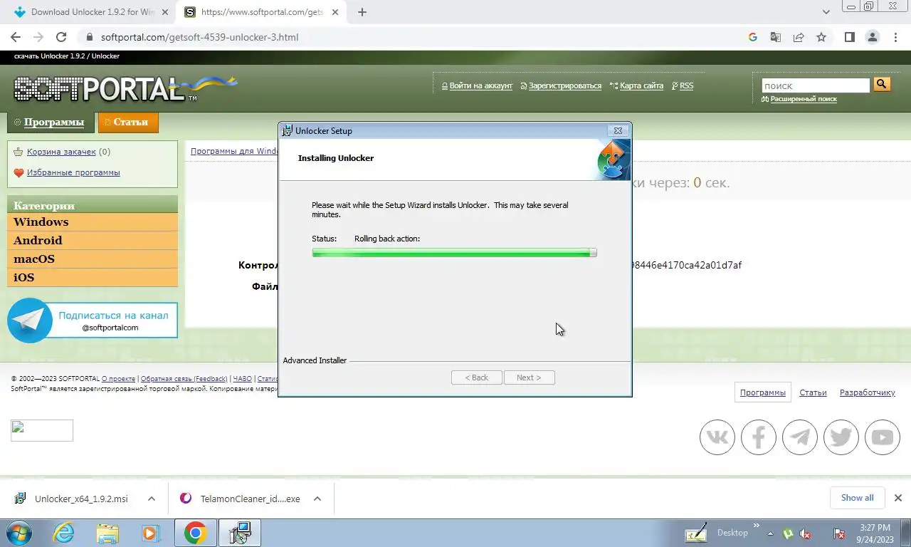
Task: Open the translate page icon
Action: (776, 37)
